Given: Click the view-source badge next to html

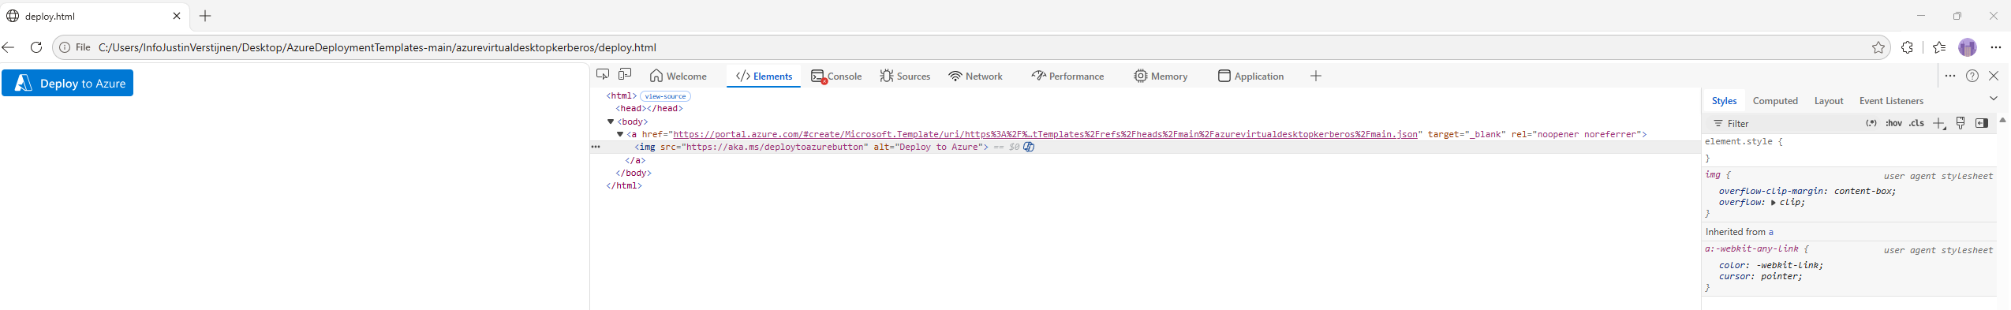Looking at the screenshot, I should click(665, 96).
